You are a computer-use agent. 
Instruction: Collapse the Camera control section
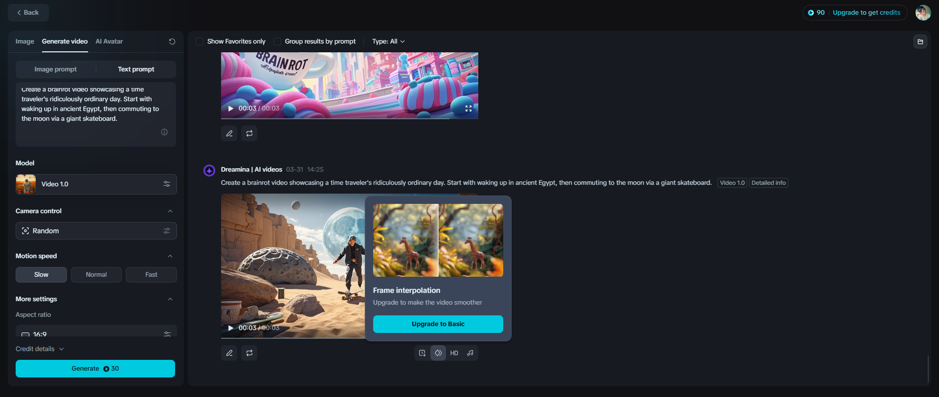170,211
